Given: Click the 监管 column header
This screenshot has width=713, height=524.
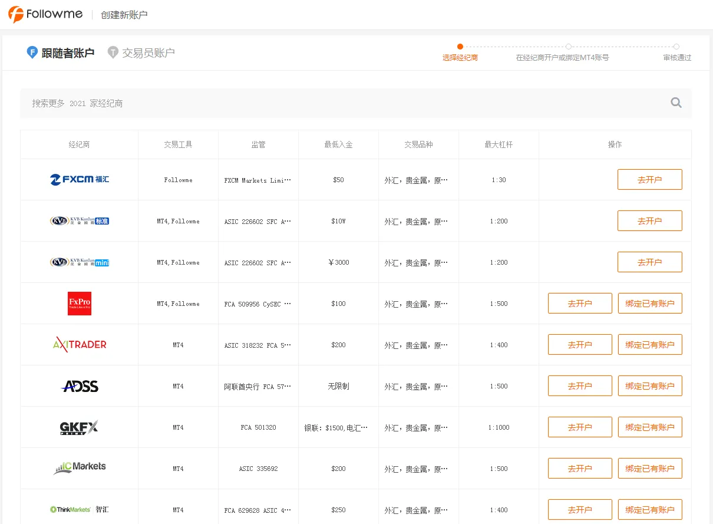Looking at the screenshot, I should (x=258, y=144).
